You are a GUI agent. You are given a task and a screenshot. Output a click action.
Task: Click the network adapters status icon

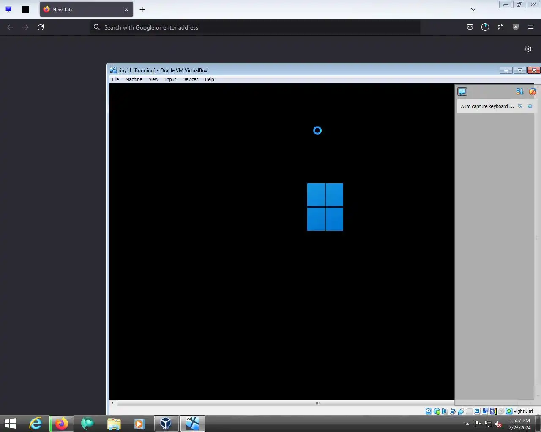point(453,411)
